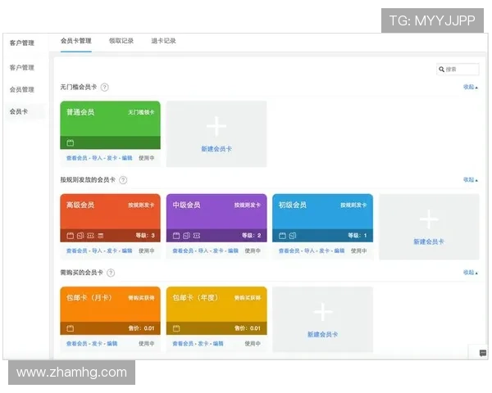492x393 pixels.
Task: Click 新建会员卡 label under 按规则发放的会员卡
Action: [429, 242]
